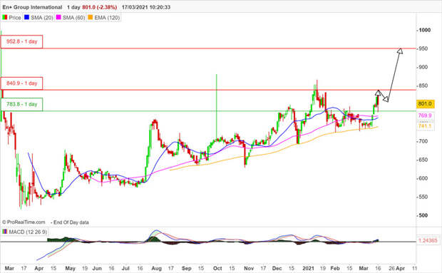Click the 741.1 EMA value on axis
This screenshot has width=442, height=273.
425,126
